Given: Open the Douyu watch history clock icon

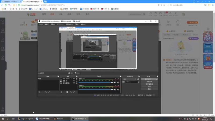Looking at the screenshot, I should (151, 13).
